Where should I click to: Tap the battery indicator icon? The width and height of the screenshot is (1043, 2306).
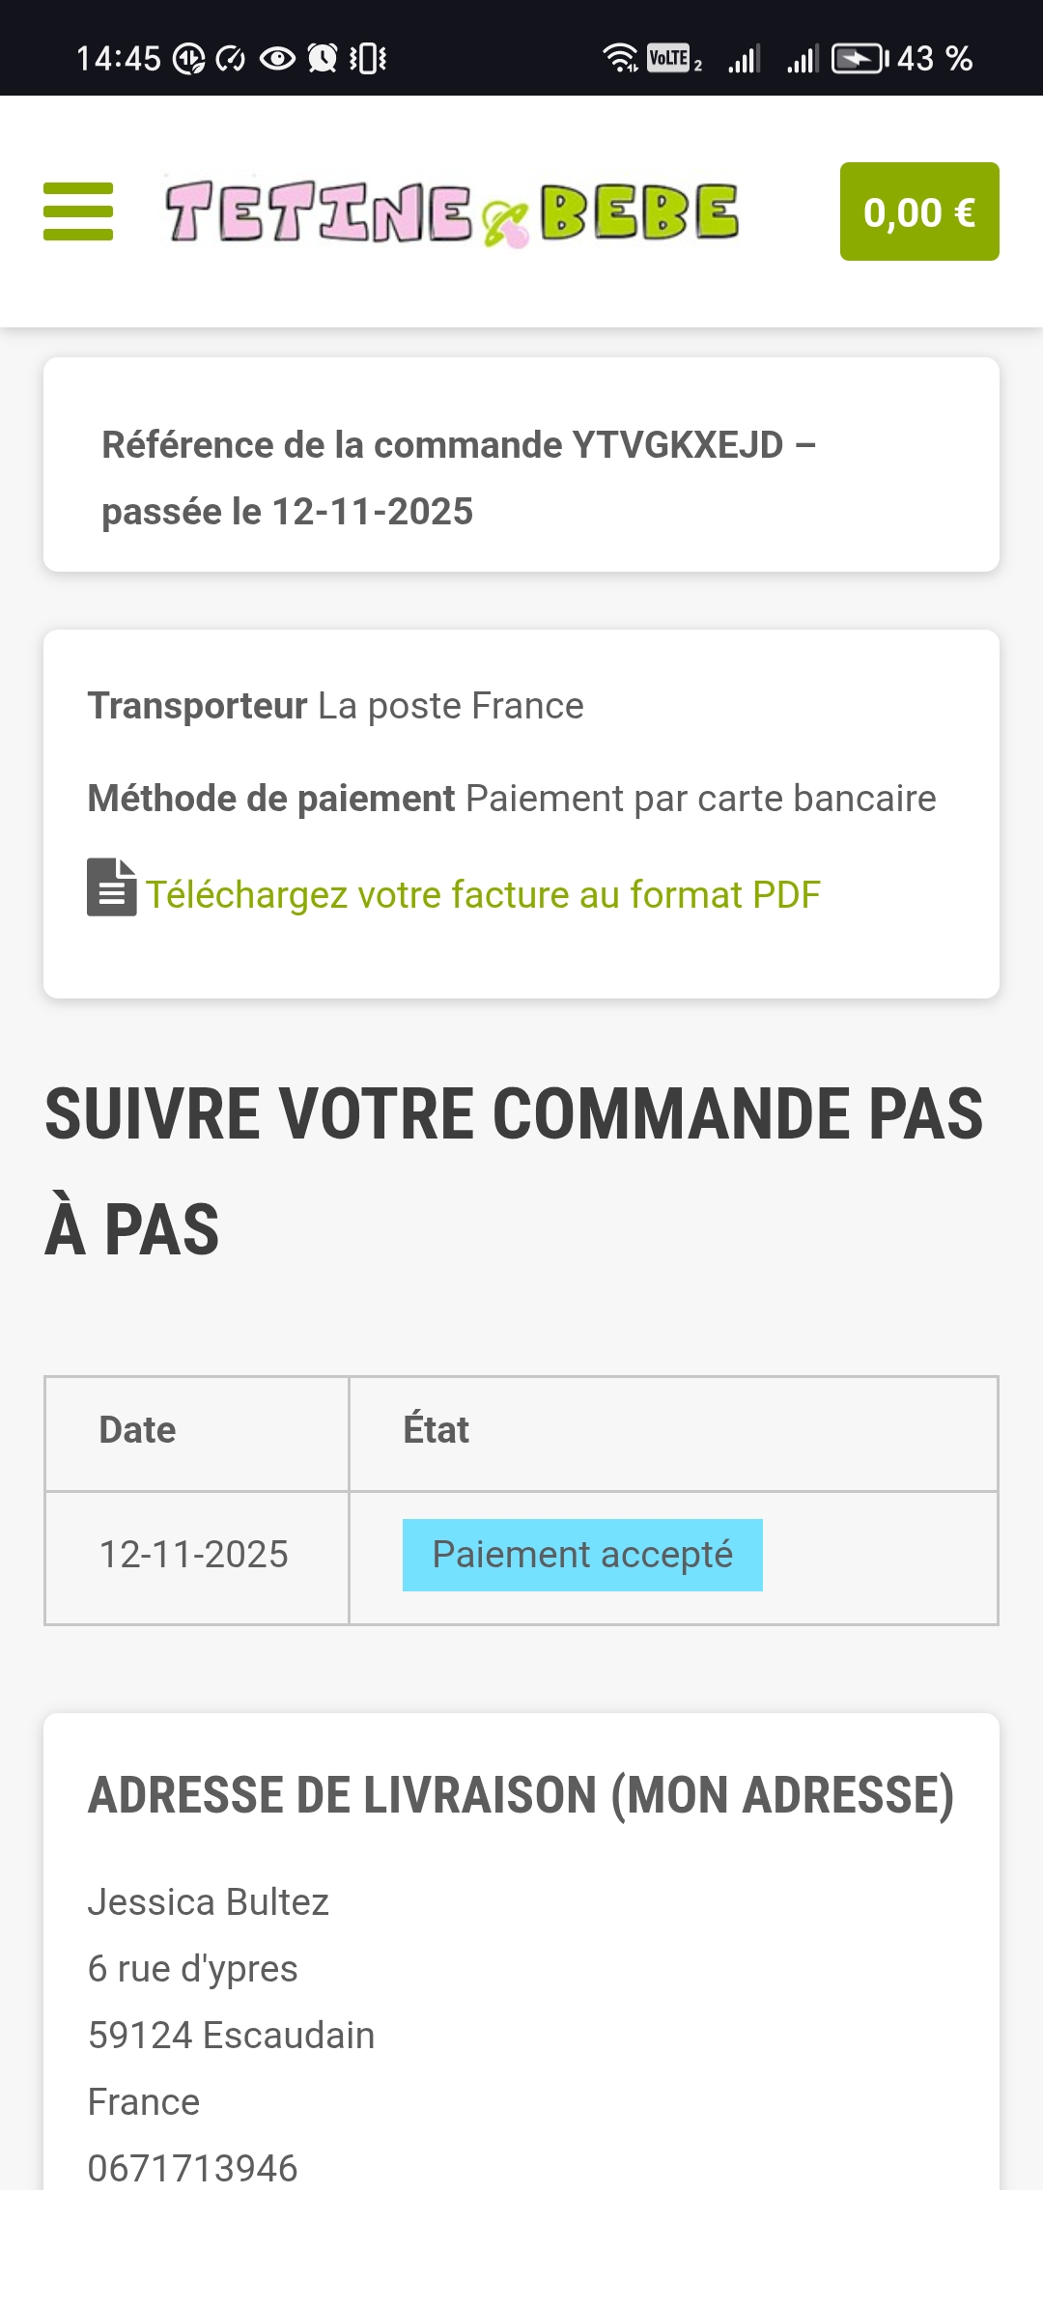[x=859, y=59]
